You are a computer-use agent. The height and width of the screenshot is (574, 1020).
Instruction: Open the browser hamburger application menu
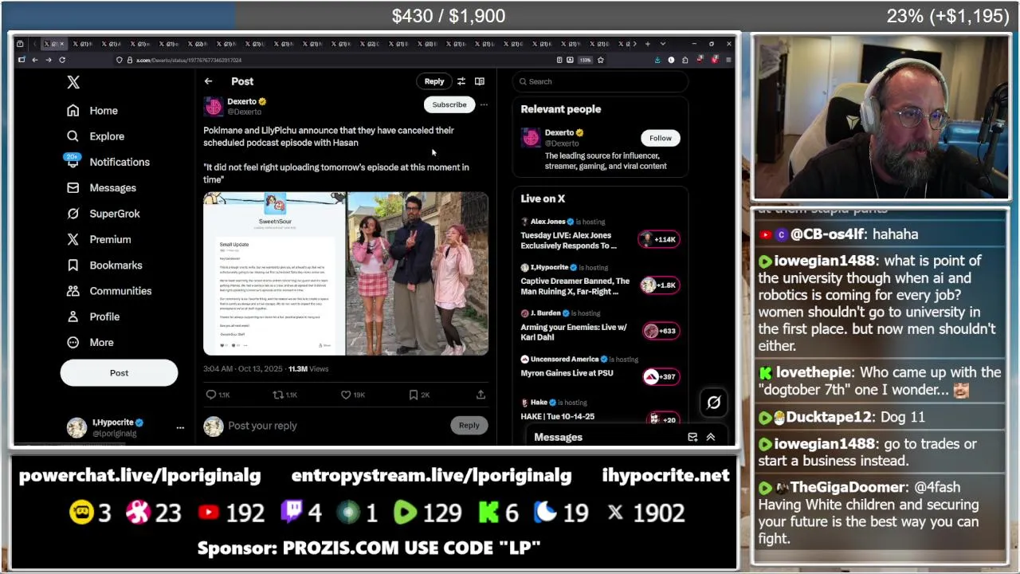[x=728, y=60]
